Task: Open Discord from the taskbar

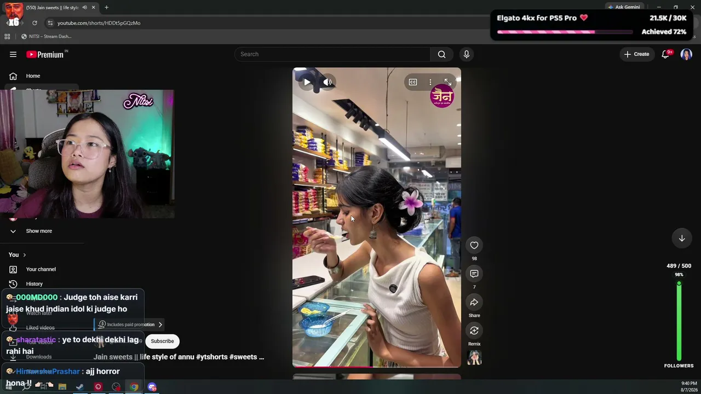Action: (152, 387)
